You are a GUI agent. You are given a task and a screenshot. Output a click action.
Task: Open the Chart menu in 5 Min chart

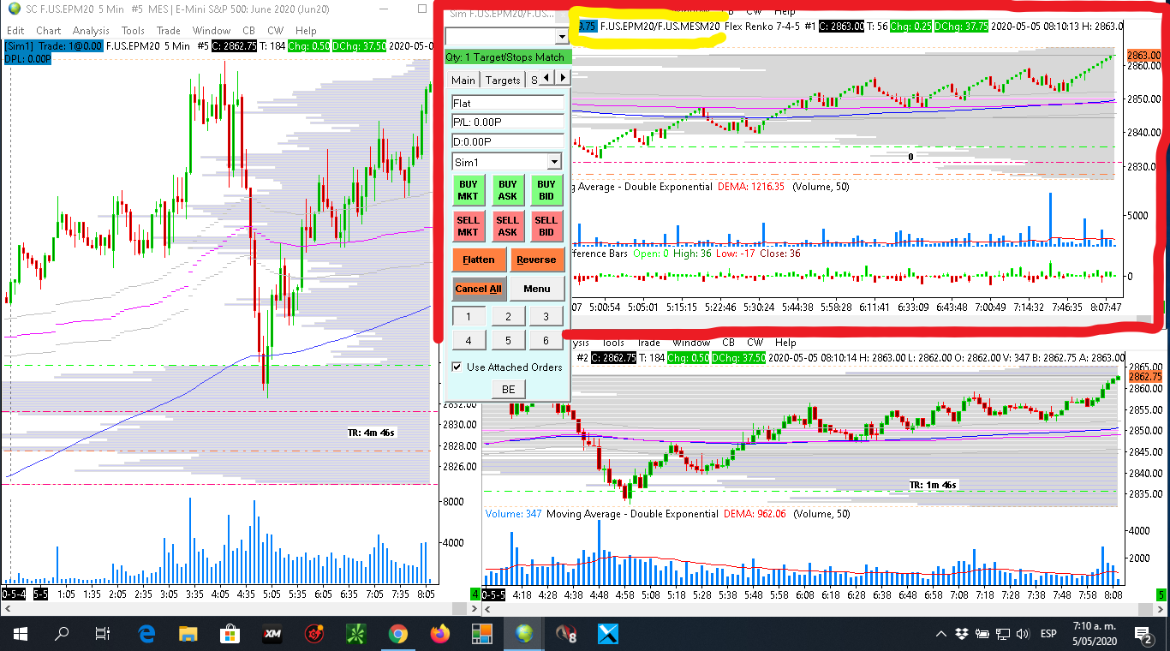(48, 31)
